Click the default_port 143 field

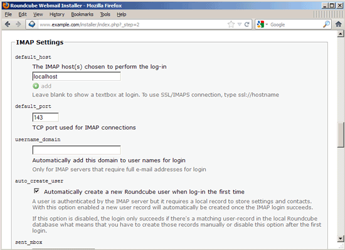coord(45,117)
